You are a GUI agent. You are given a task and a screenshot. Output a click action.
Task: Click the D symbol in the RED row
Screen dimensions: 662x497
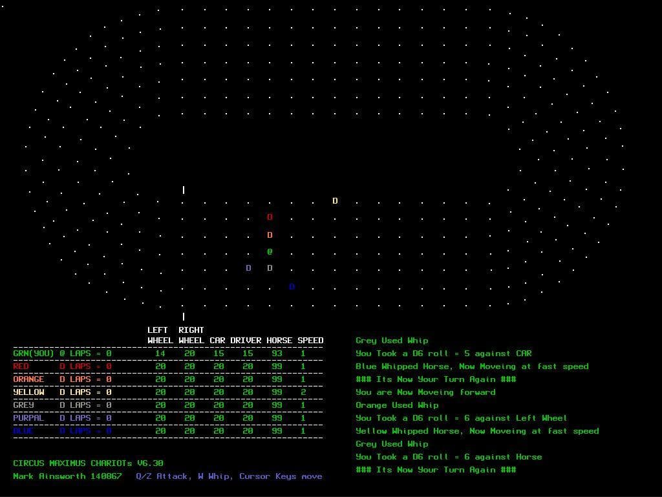[x=63, y=366]
